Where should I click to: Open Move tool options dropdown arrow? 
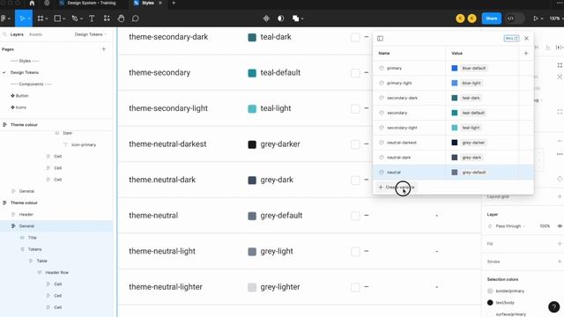pos(29,18)
